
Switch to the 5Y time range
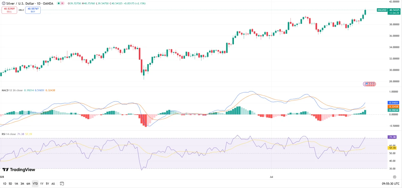coord(47,184)
